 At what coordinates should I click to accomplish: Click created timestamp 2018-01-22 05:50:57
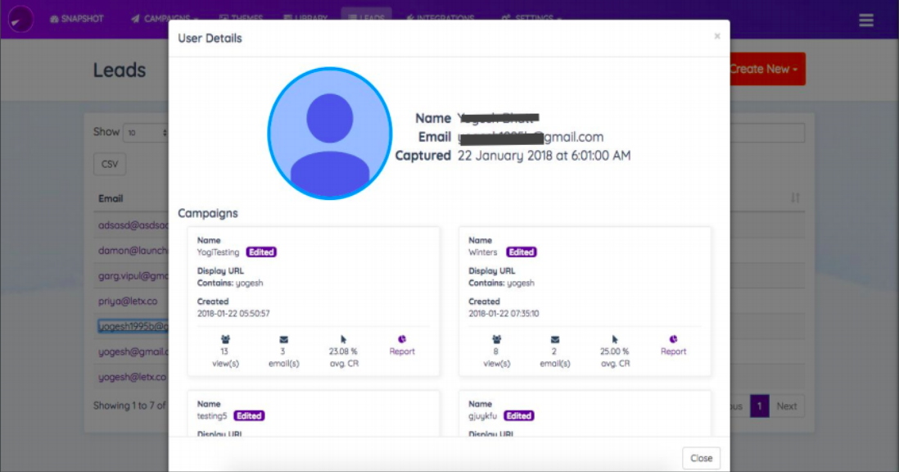(233, 314)
